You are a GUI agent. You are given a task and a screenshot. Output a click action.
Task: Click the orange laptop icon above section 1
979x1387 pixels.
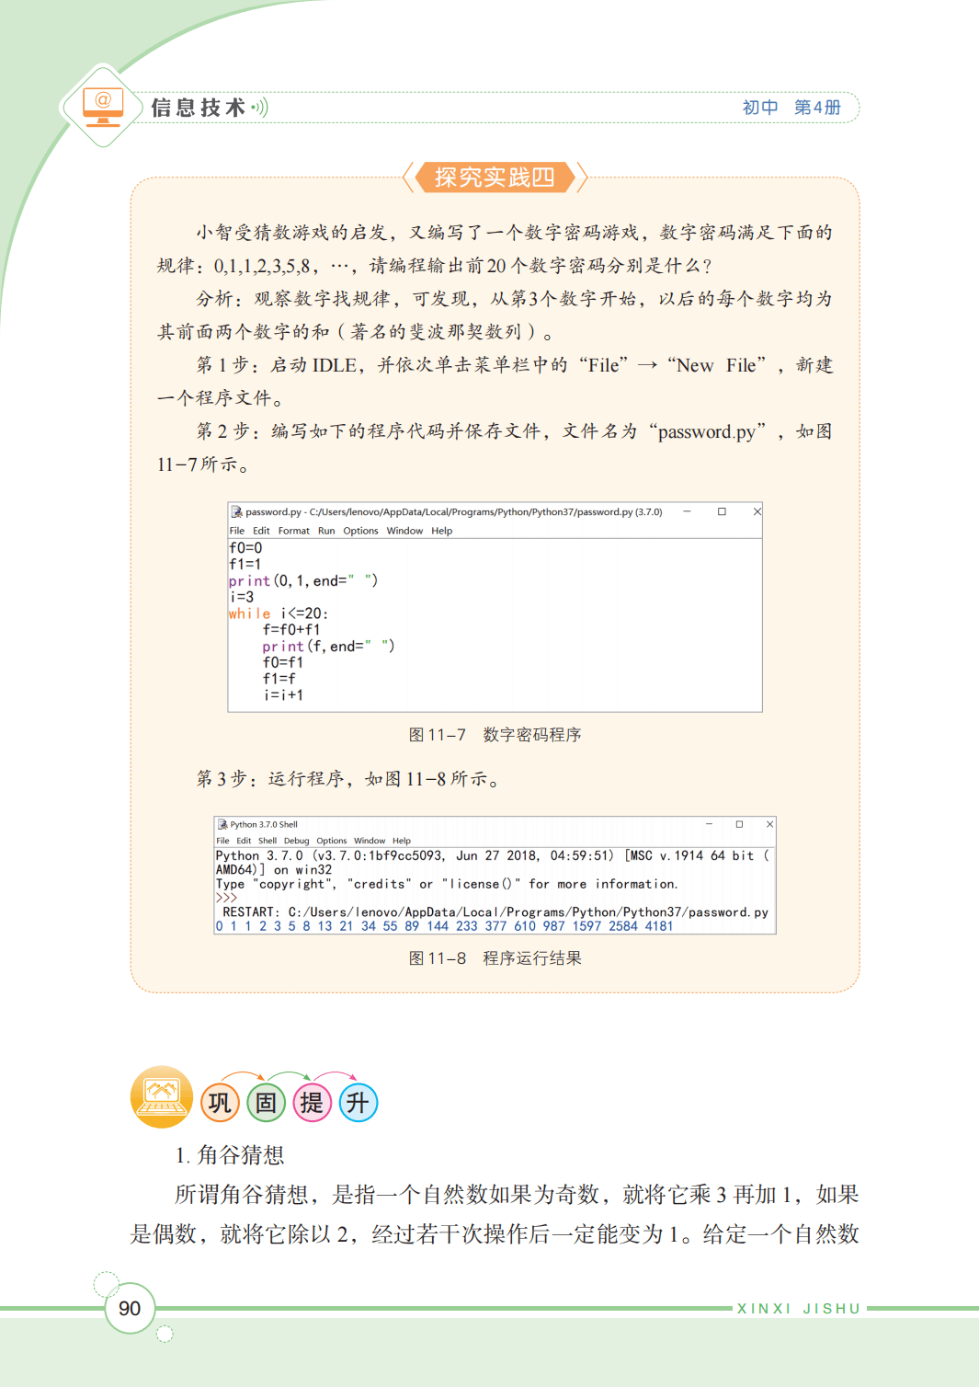point(162,1096)
